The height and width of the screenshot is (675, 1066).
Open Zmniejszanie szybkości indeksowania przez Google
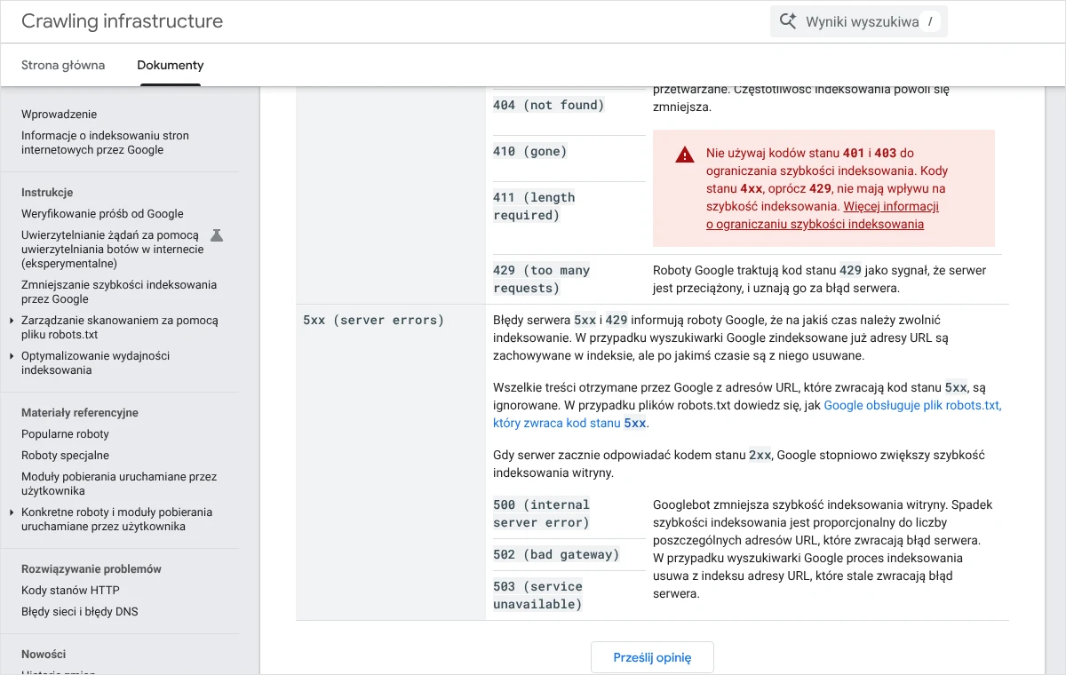119,292
